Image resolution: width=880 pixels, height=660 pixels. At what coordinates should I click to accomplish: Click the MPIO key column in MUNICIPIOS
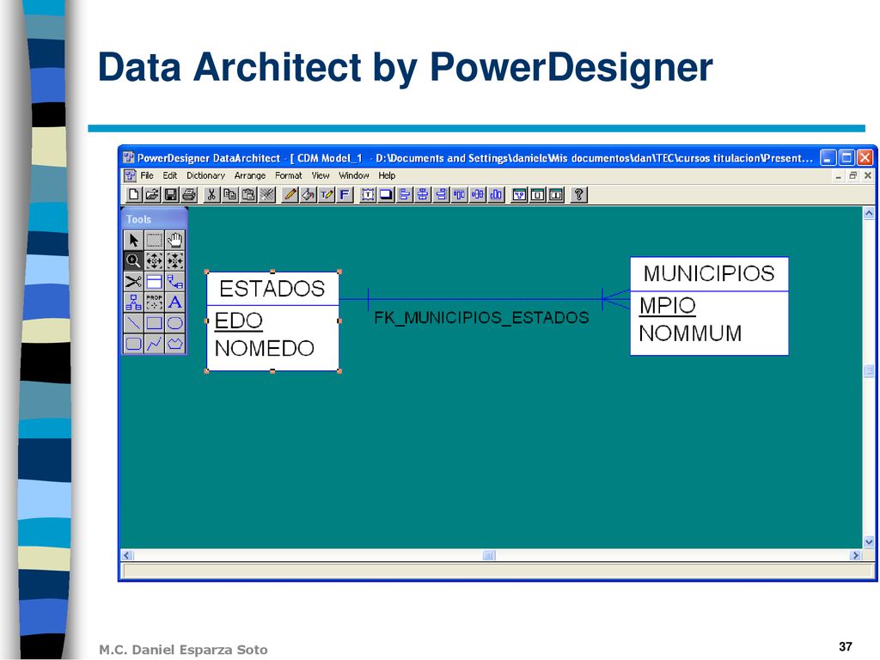(x=667, y=306)
